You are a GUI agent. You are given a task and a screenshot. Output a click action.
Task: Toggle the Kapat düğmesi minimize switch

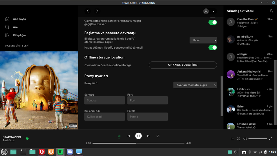[212, 47]
